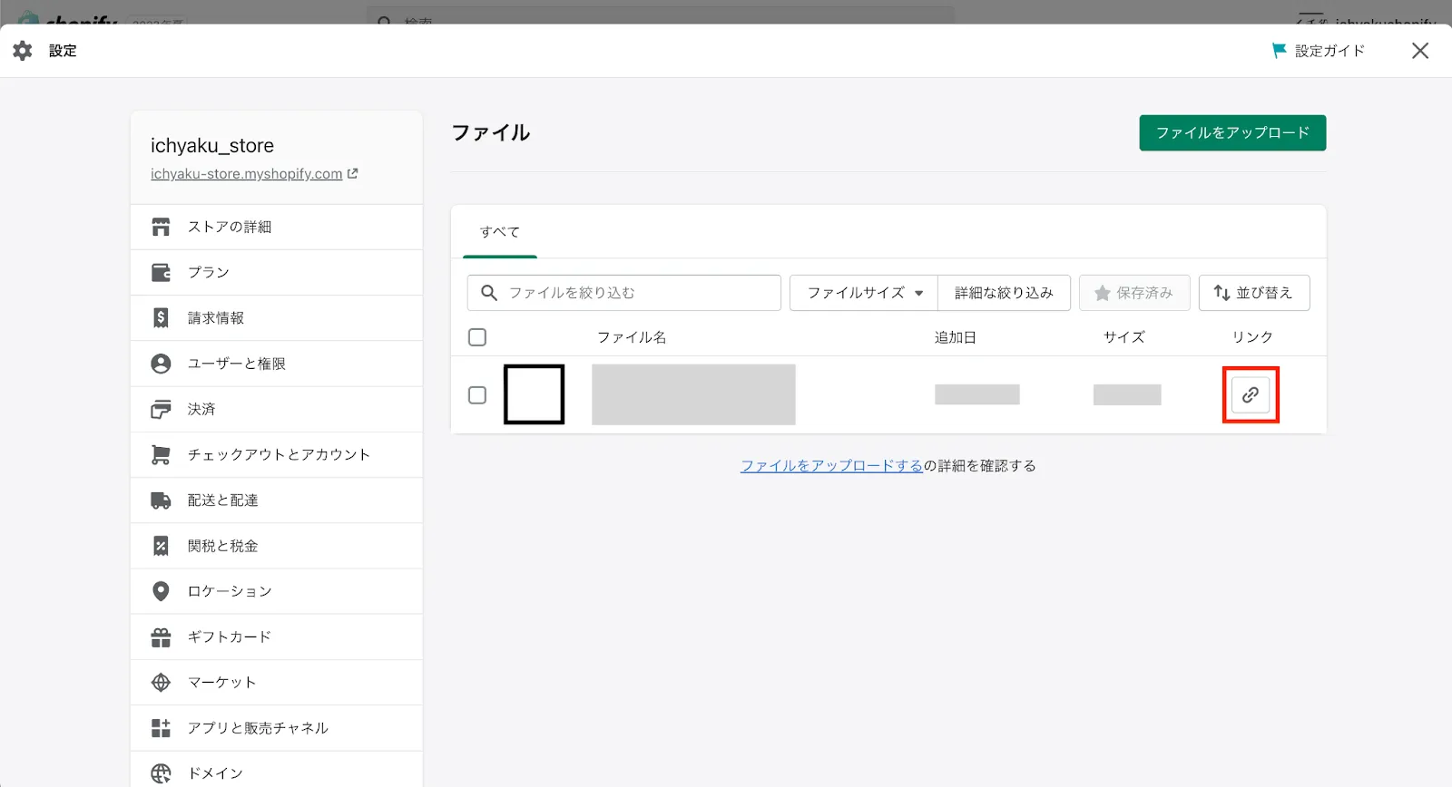The width and height of the screenshot is (1452, 787).
Task: Click the file thumbnail preview
Action: click(x=535, y=394)
